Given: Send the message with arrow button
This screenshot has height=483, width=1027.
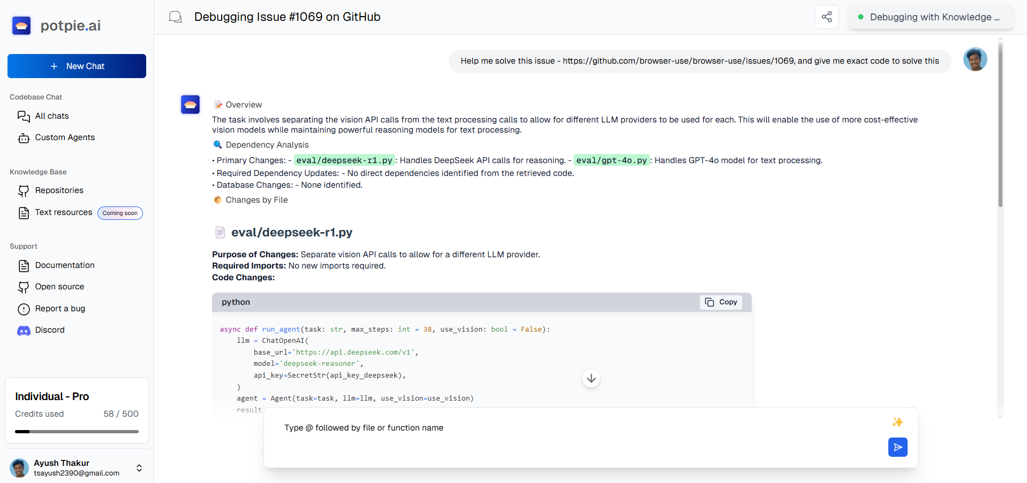Looking at the screenshot, I should click(897, 447).
